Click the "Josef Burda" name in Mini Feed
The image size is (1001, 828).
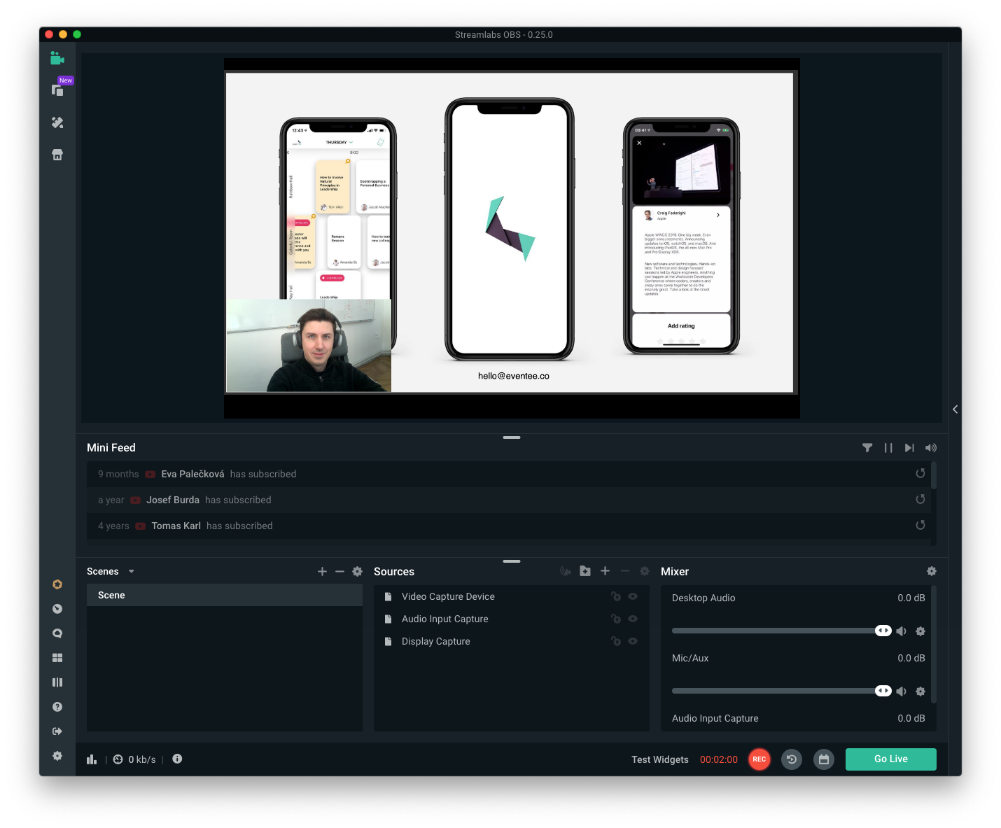[x=173, y=500]
